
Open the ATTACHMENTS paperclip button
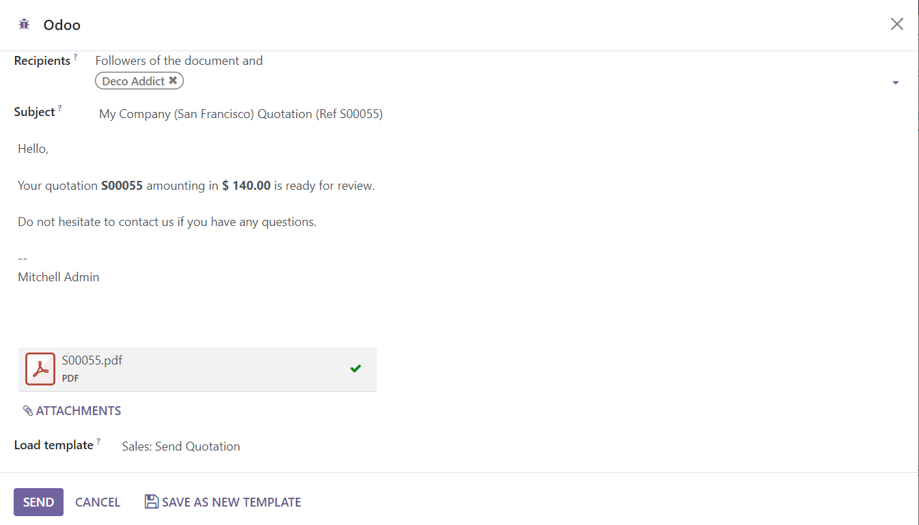point(72,411)
